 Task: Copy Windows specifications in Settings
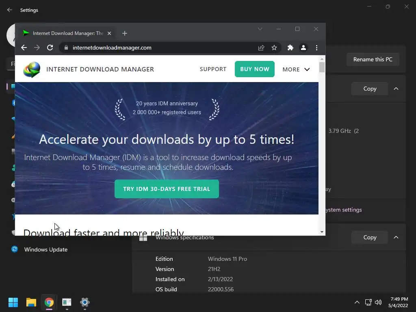pyautogui.click(x=370, y=237)
